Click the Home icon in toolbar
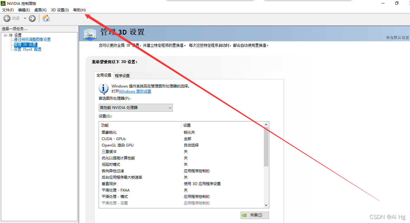The width and height of the screenshot is (410, 223). click(x=46, y=18)
